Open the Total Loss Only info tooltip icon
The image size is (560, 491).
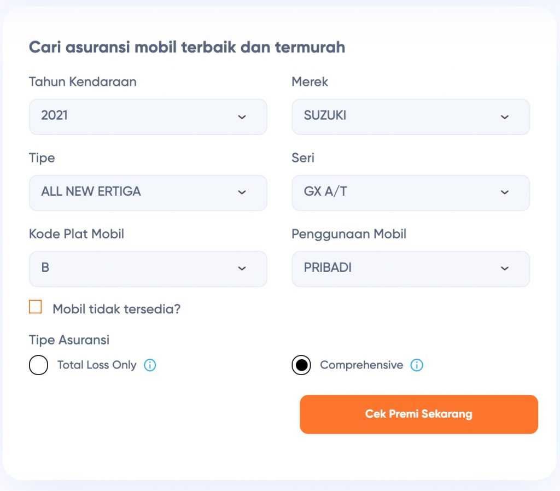pyautogui.click(x=149, y=365)
